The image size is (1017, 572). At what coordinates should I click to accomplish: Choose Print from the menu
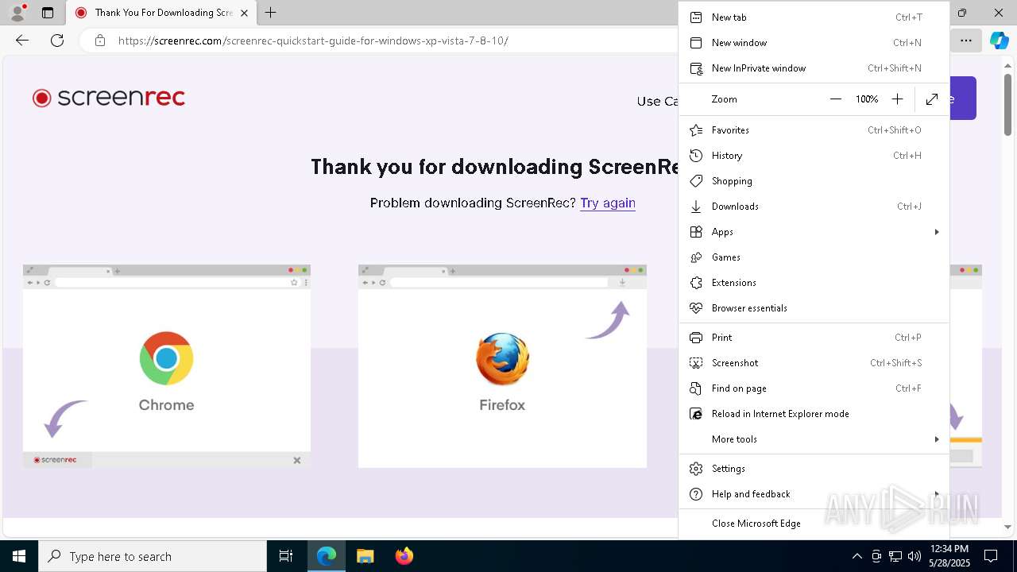click(x=814, y=338)
